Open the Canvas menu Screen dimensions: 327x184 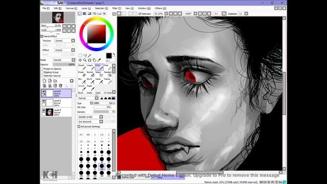click(72, 8)
